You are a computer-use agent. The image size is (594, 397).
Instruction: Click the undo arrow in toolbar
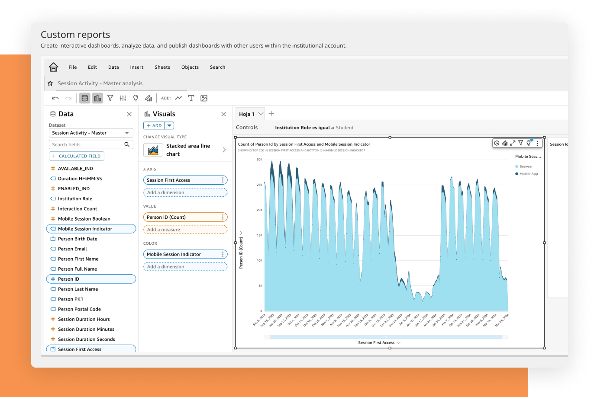click(55, 98)
